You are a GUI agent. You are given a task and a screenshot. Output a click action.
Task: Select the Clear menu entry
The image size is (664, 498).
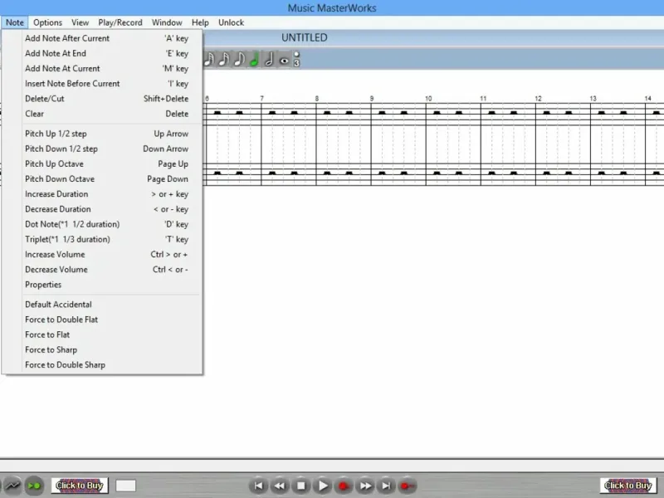tap(102, 114)
